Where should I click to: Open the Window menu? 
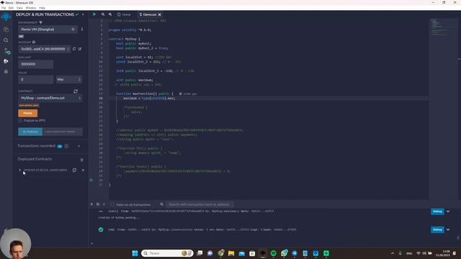[x=31, y=8]
